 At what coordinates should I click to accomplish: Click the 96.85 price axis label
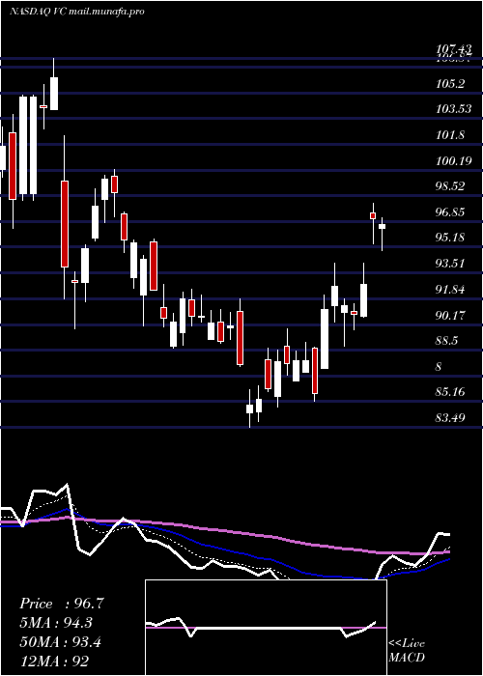point(450,211)
